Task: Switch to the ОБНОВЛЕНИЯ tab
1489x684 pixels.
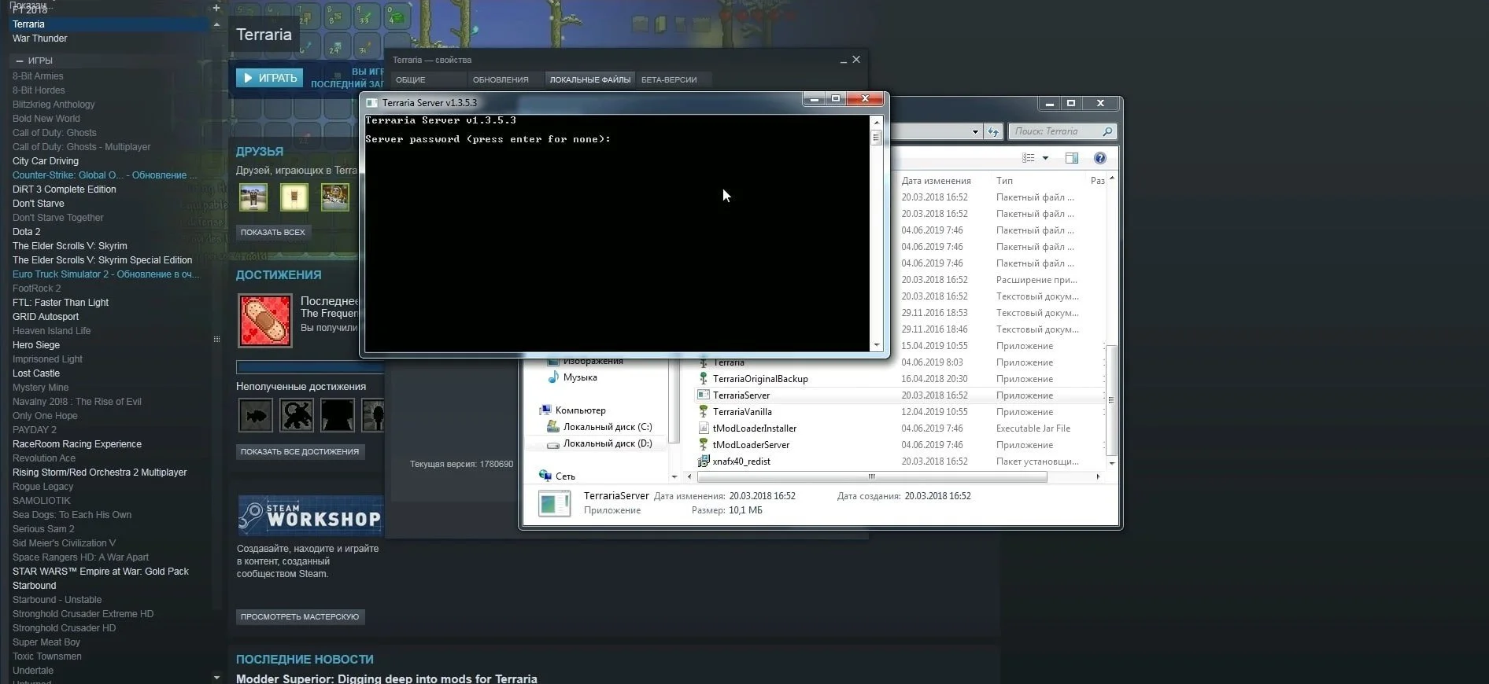Action: point(501,79)
